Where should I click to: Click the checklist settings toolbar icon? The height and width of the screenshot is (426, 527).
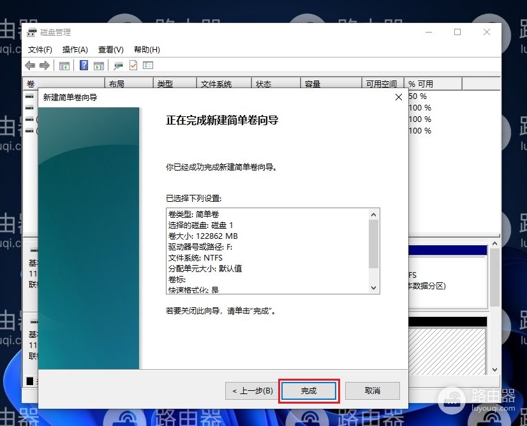pyautogui.click(x=148, y=65)
